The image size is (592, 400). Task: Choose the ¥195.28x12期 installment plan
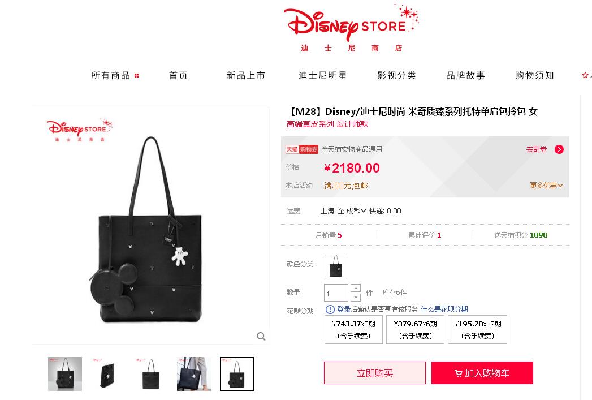[x=478, y=330]
